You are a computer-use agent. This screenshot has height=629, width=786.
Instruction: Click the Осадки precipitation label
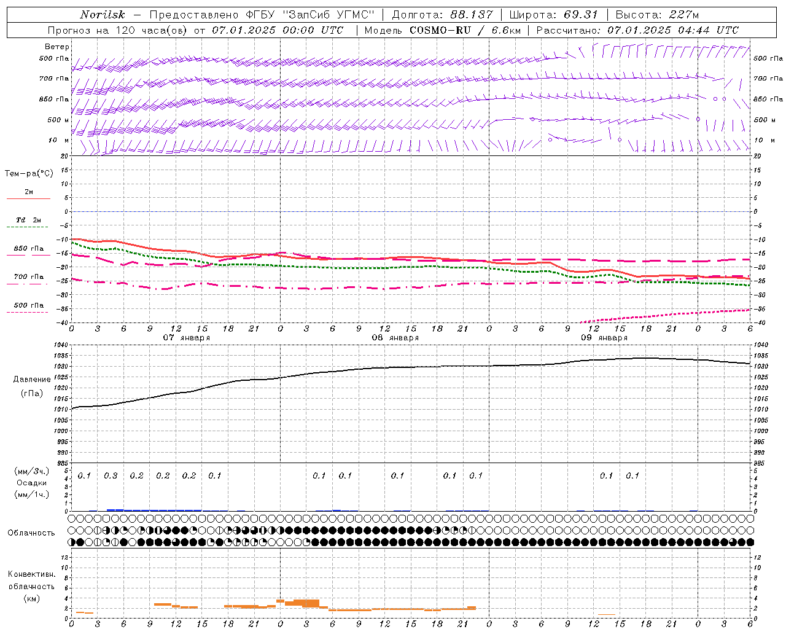pos(32,483)
